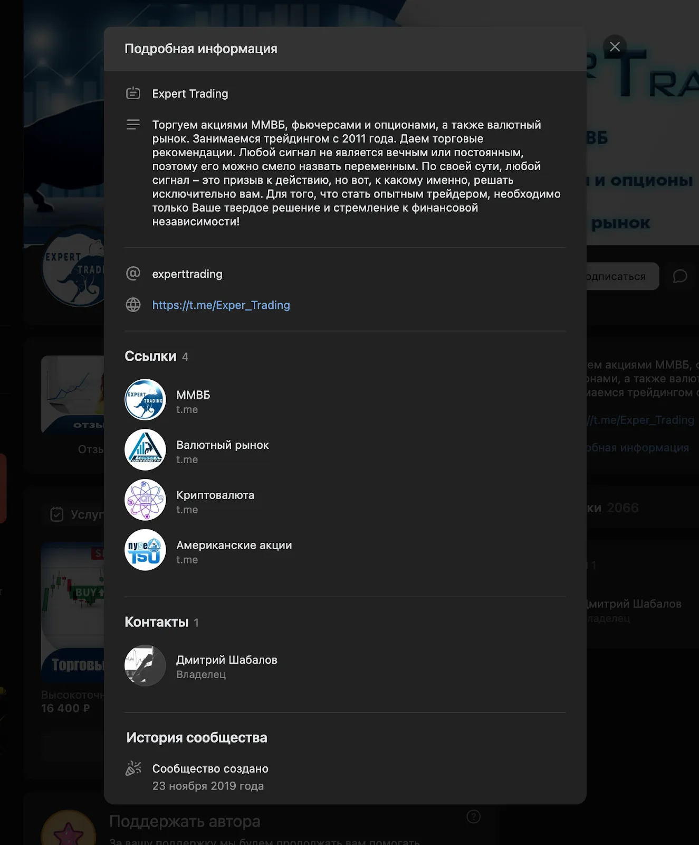Click the NYSE Американские акции logo
Screen dimensions: 699x845
coord(145,550)
